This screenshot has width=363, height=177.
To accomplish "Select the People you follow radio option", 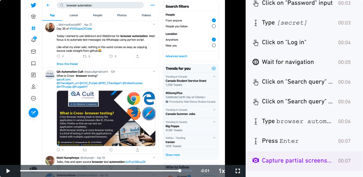I will pyautogui.click(x=214, y=26).
